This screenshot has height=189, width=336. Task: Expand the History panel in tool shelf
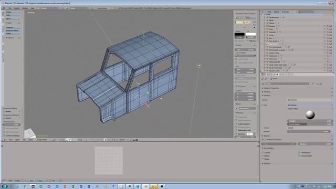[x=10, y=38]
